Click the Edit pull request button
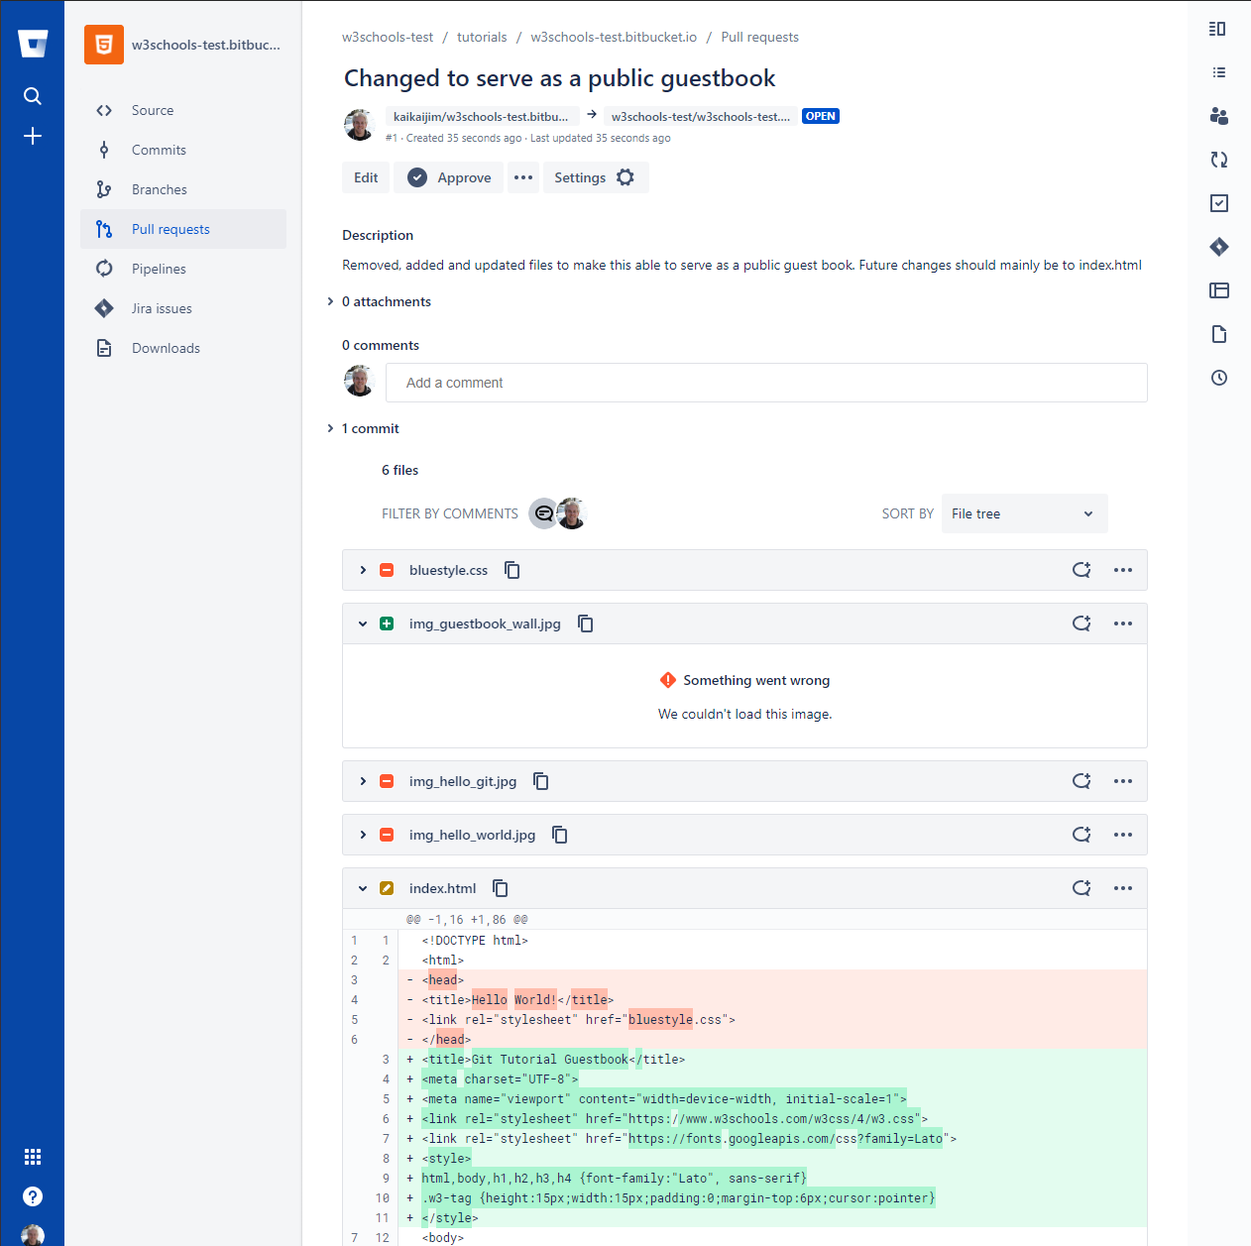 pos(366,177)
